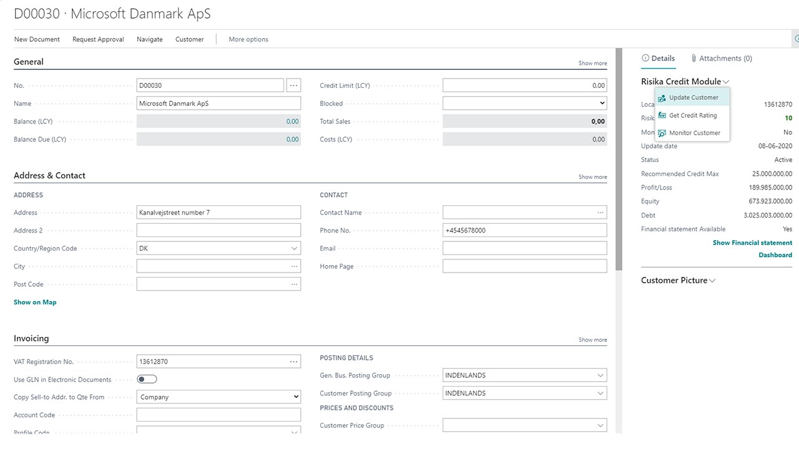Toggle Use GLN in Electronic Documents

tap(147, 379)
